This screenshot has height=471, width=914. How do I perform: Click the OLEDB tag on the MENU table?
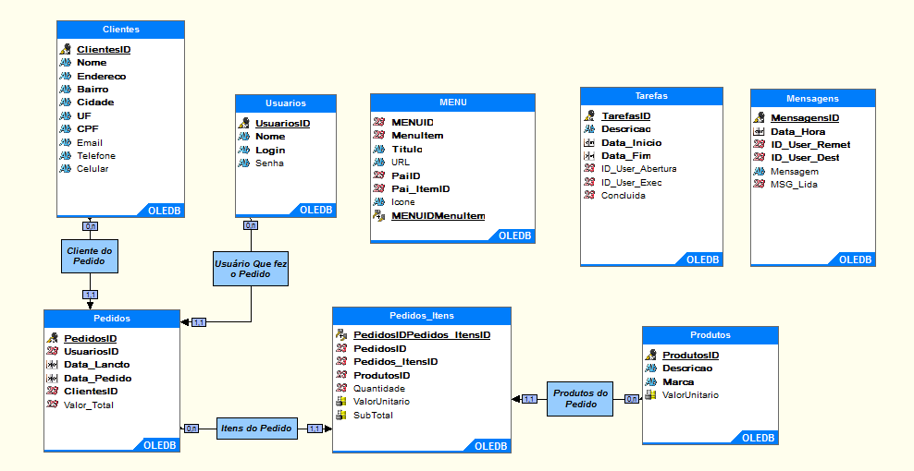(514, 235)
